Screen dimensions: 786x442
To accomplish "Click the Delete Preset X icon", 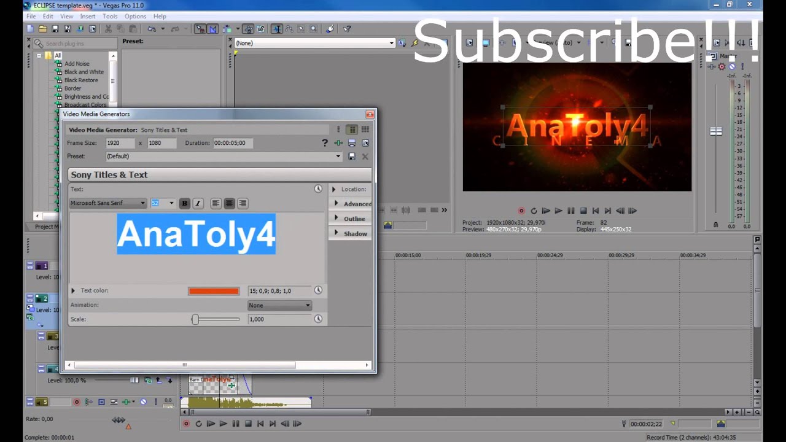I will click(x=365, y=157).
